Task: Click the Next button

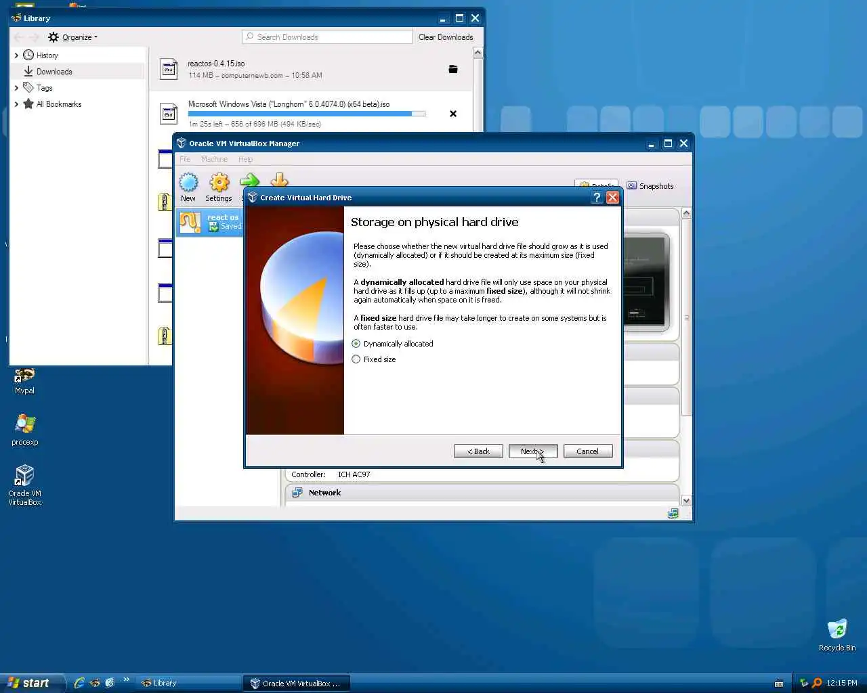Action: coord(533,451)
